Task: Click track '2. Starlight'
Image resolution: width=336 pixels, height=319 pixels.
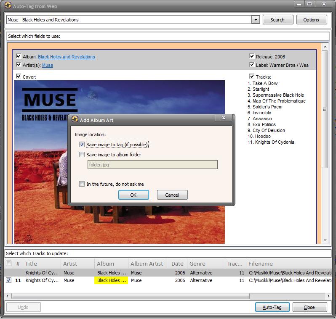Action: (x=259, y=89)
